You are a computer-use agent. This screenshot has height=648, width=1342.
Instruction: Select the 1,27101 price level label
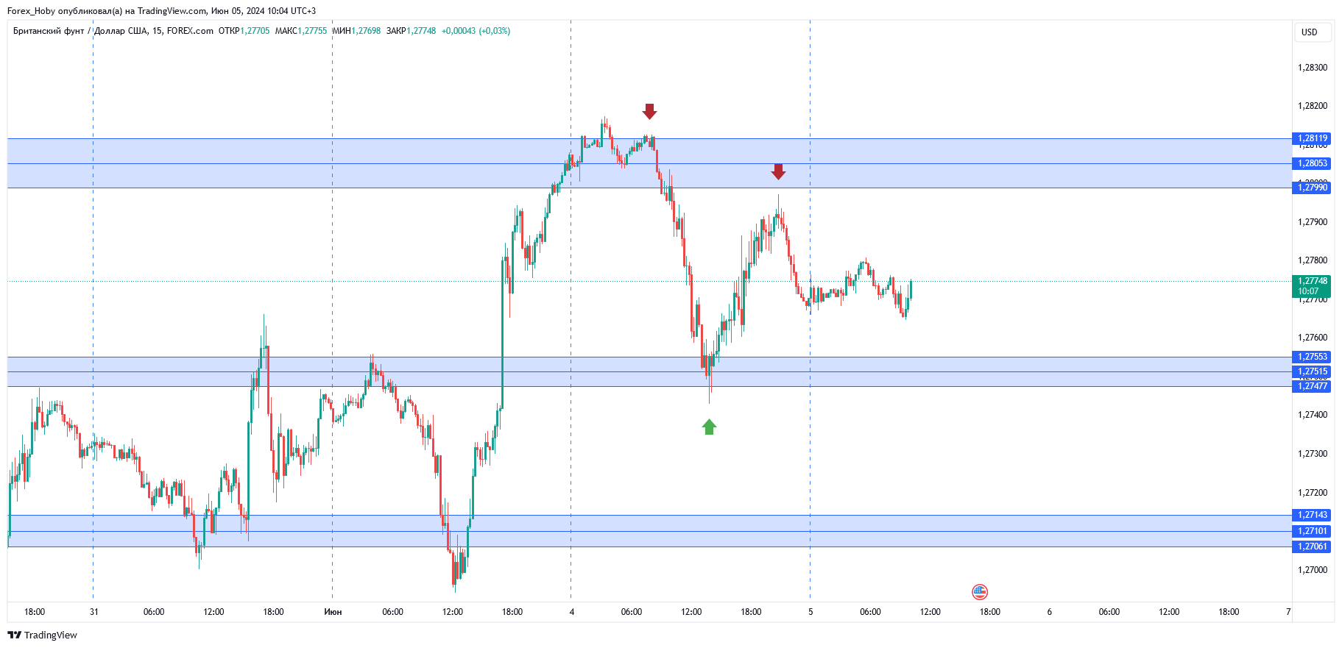point(1311,531)
